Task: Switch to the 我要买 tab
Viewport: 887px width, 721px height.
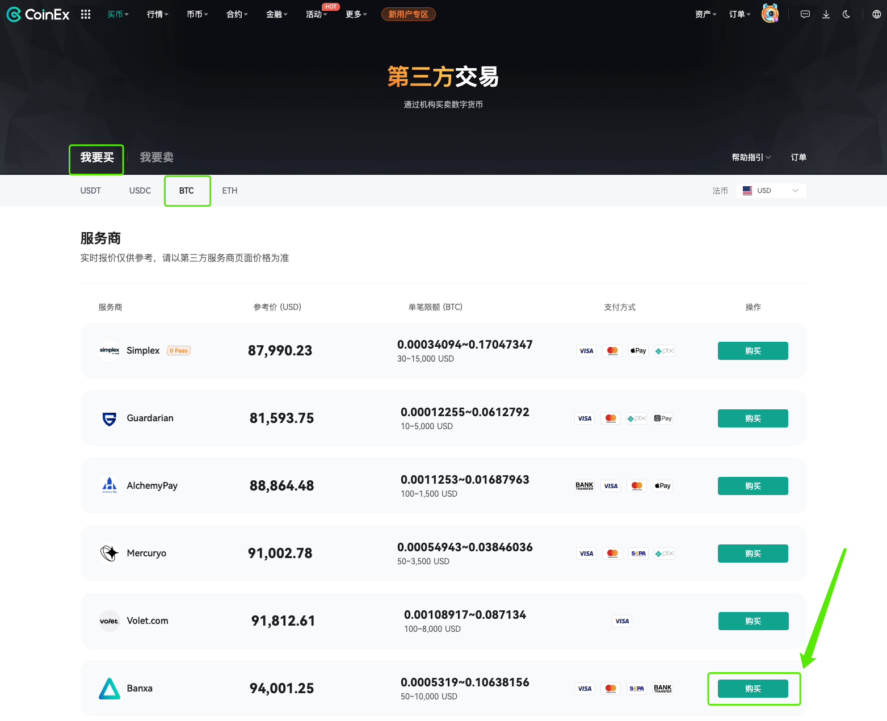Action: 97,157
